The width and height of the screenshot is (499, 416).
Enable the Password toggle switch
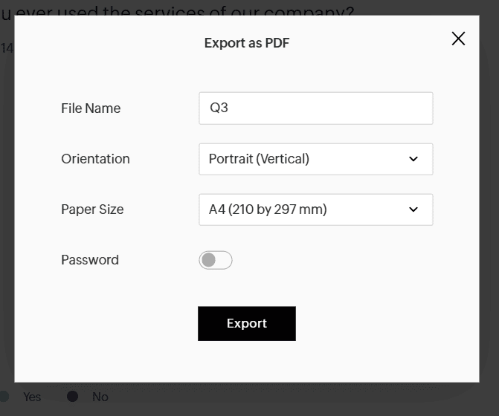pyautogui.click(x=216, y=260)
